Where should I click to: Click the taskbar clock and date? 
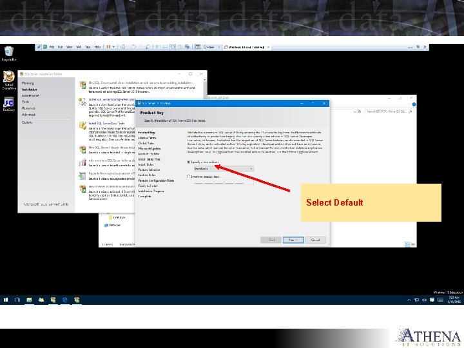pos(454,300)
